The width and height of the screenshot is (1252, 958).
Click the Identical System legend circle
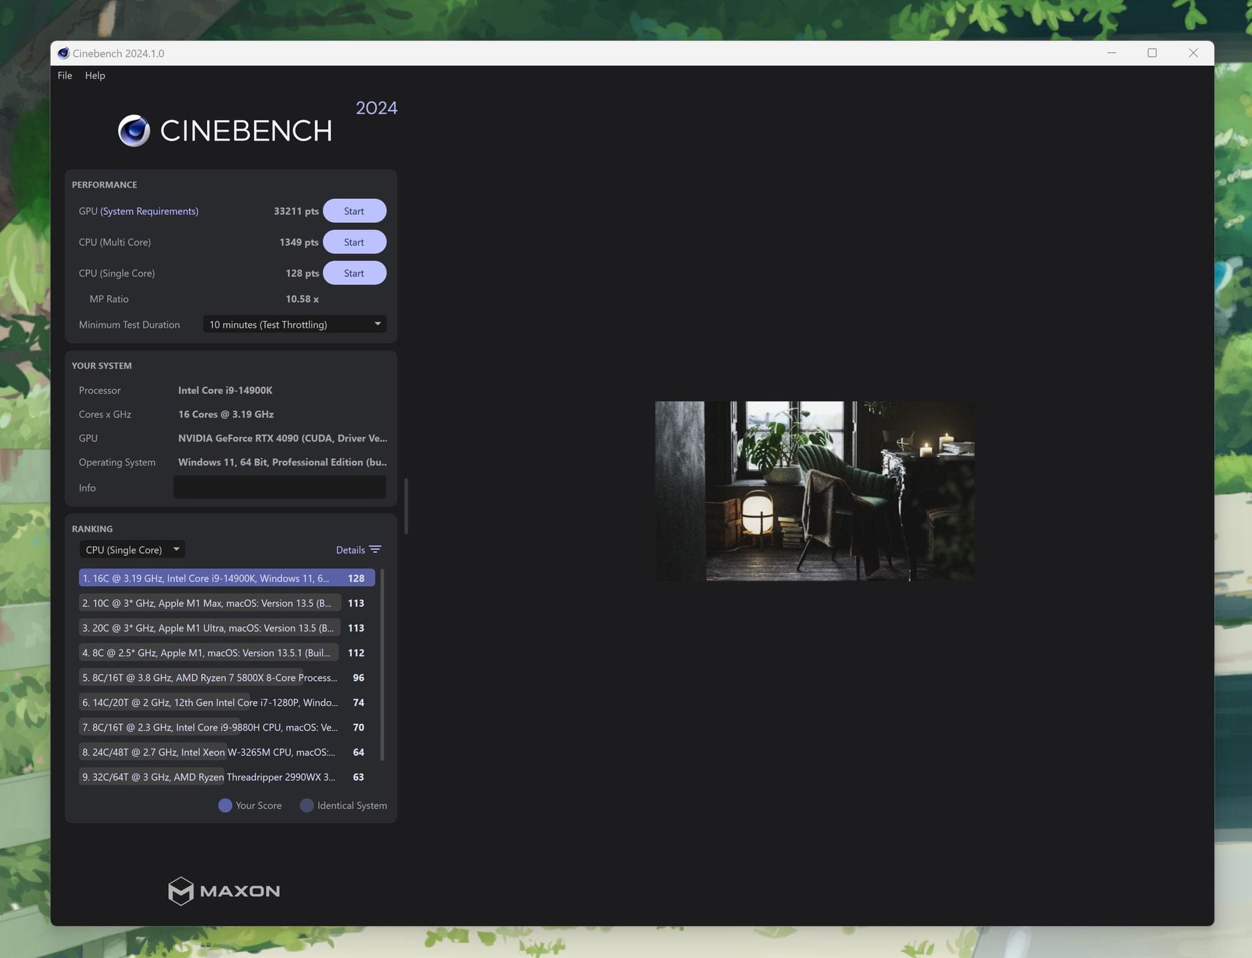click(x=307, y=806)
